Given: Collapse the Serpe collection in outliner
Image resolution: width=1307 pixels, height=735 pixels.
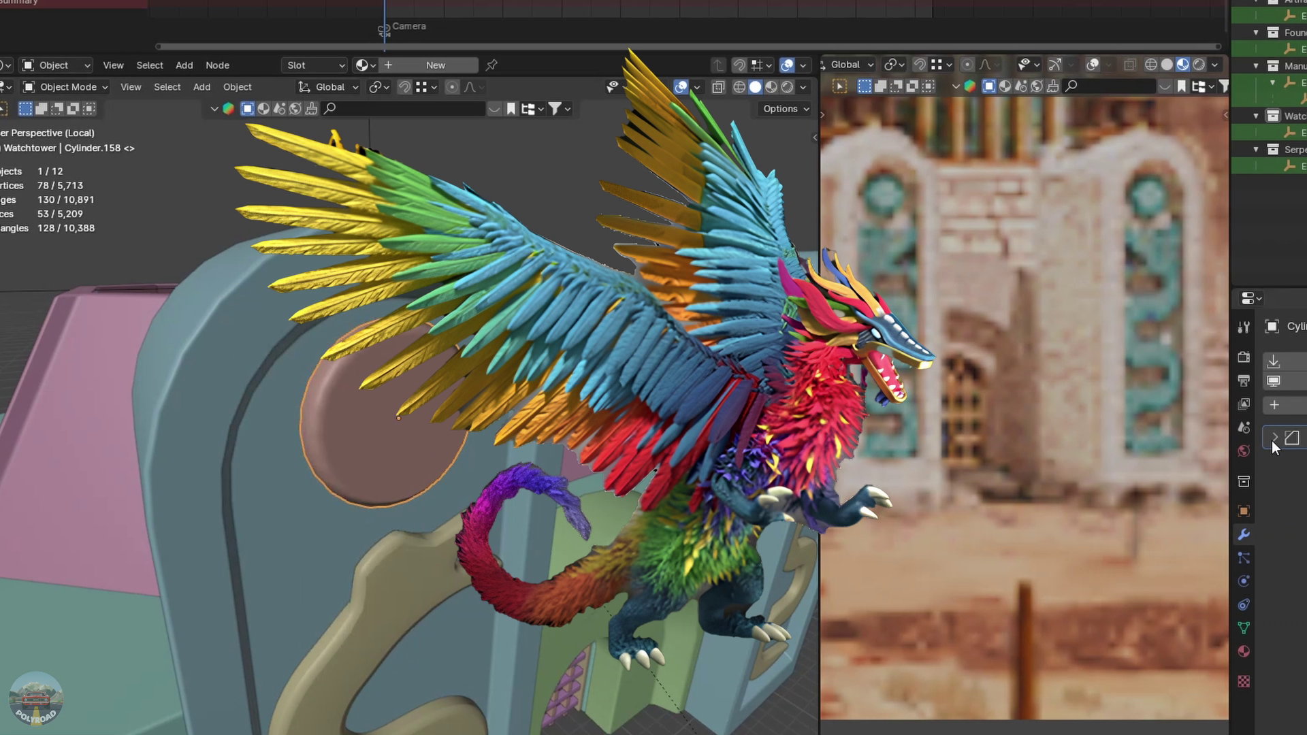Looking at the screenshot, I should (1256, 149).
